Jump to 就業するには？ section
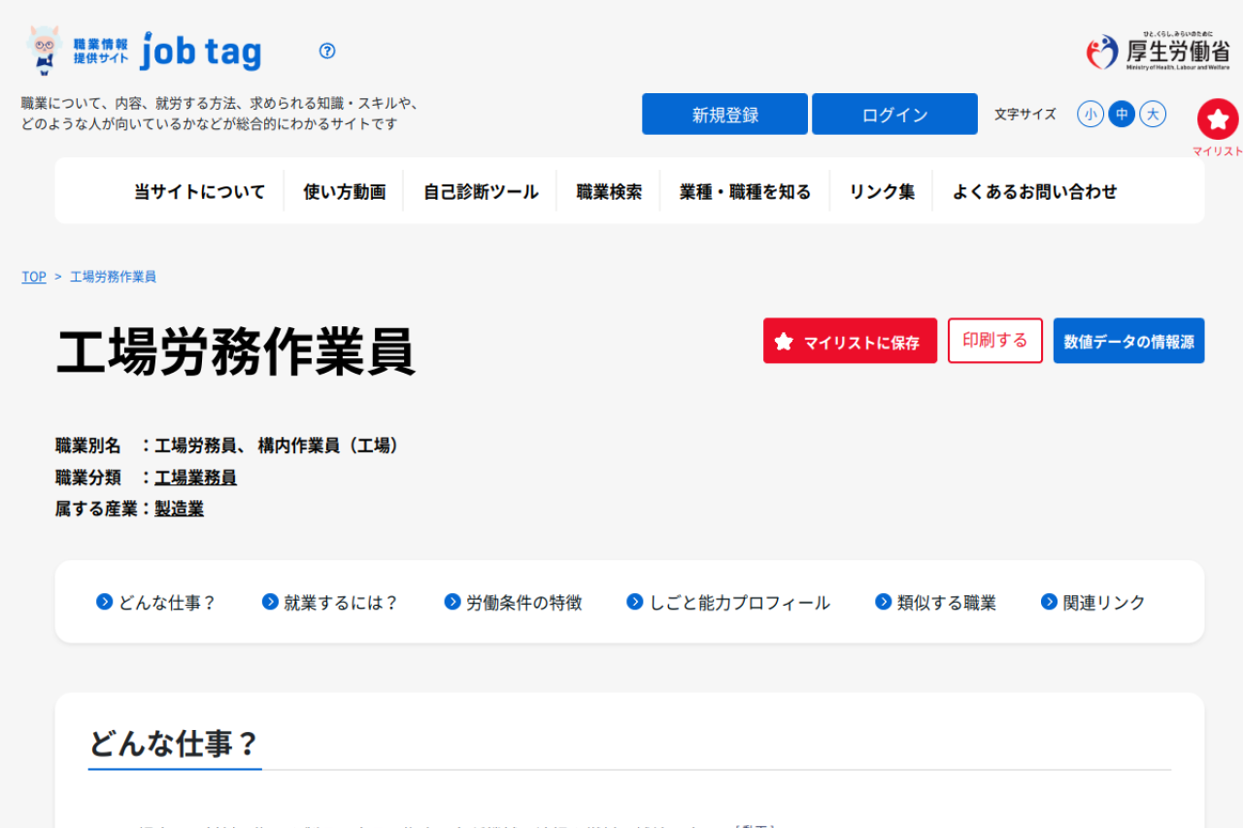This screenshot has height=828, width=1243. 341,603
